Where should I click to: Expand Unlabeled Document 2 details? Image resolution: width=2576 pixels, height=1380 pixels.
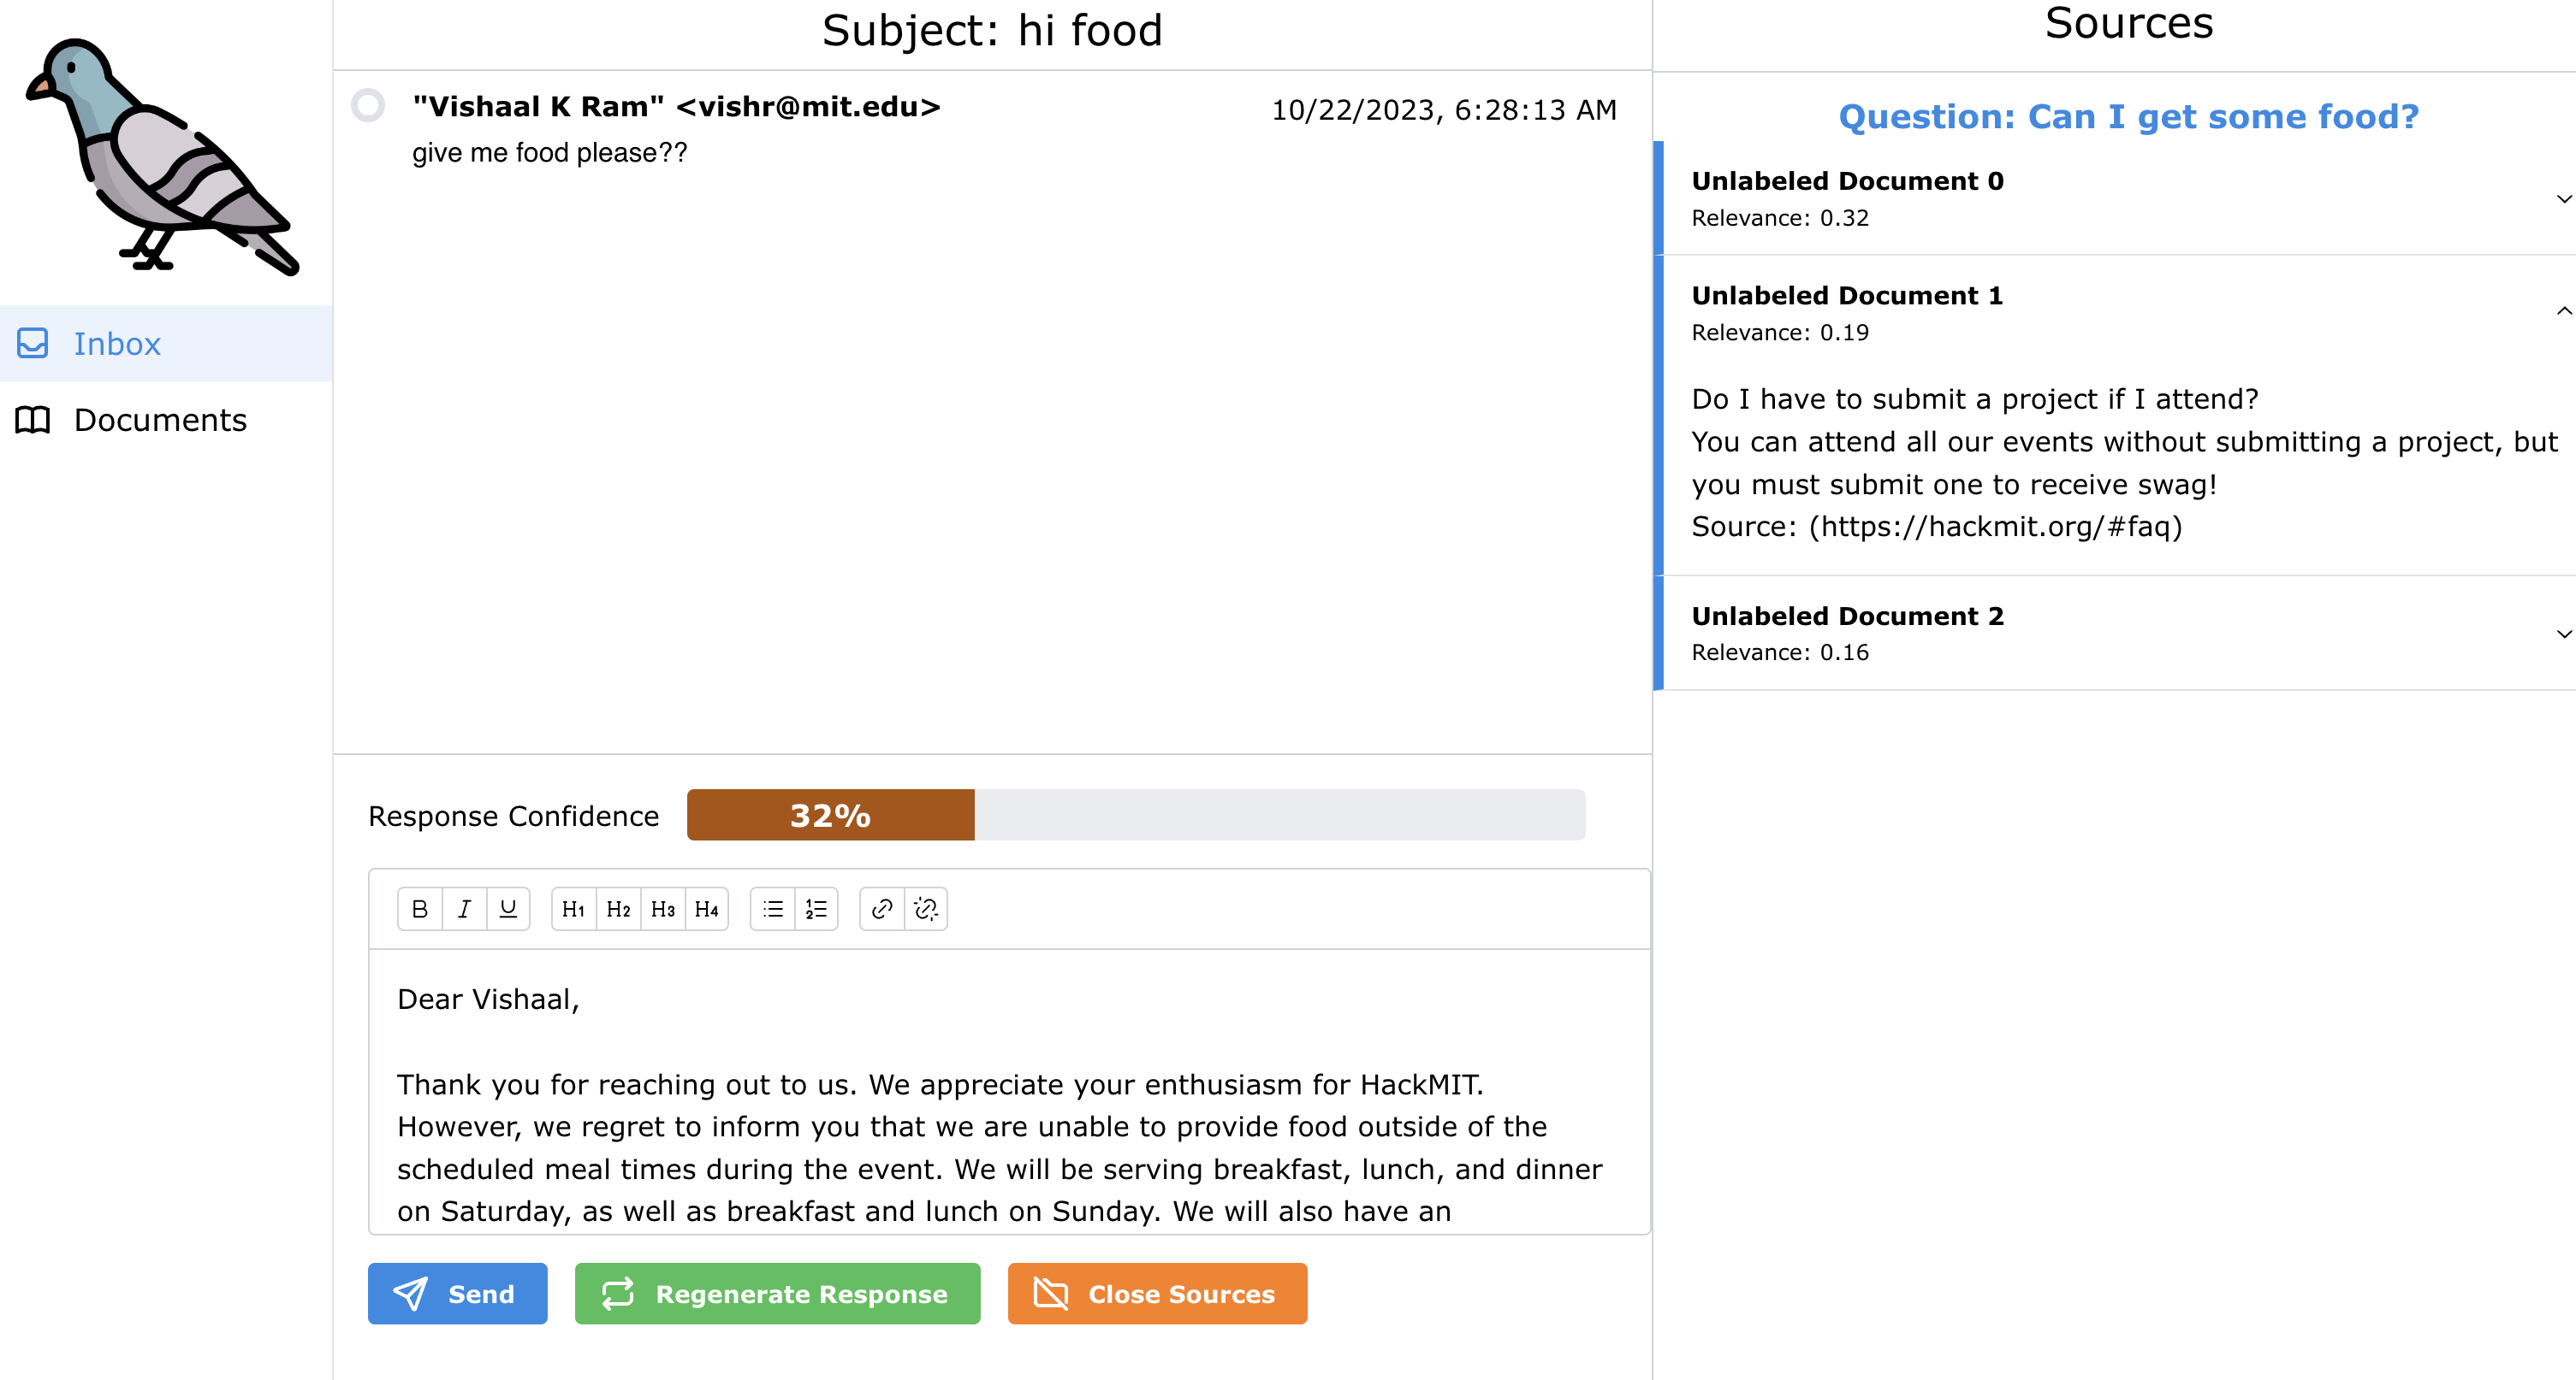point(2562,634)
